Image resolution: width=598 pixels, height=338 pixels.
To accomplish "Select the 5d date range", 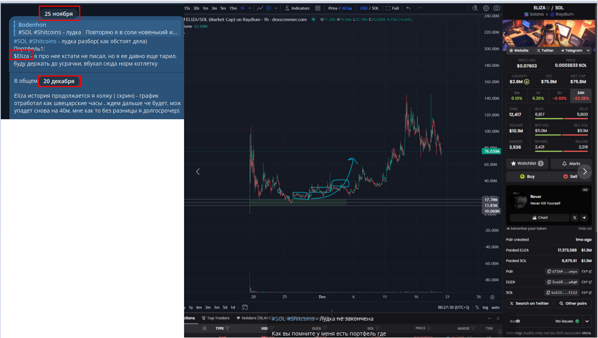I will tap(226, 307).
